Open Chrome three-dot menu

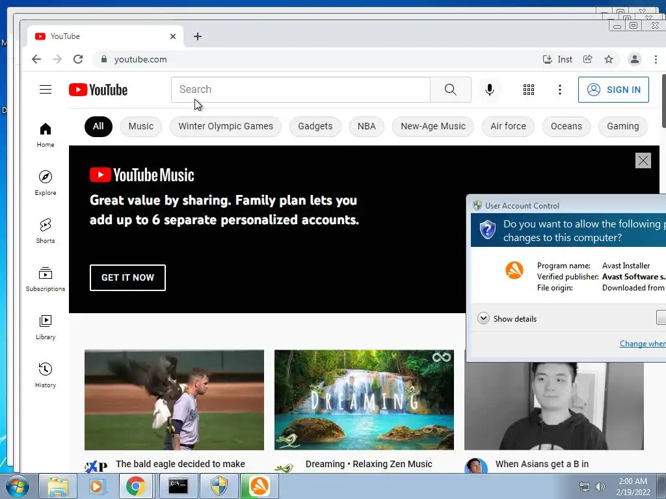tap(656, 59)
